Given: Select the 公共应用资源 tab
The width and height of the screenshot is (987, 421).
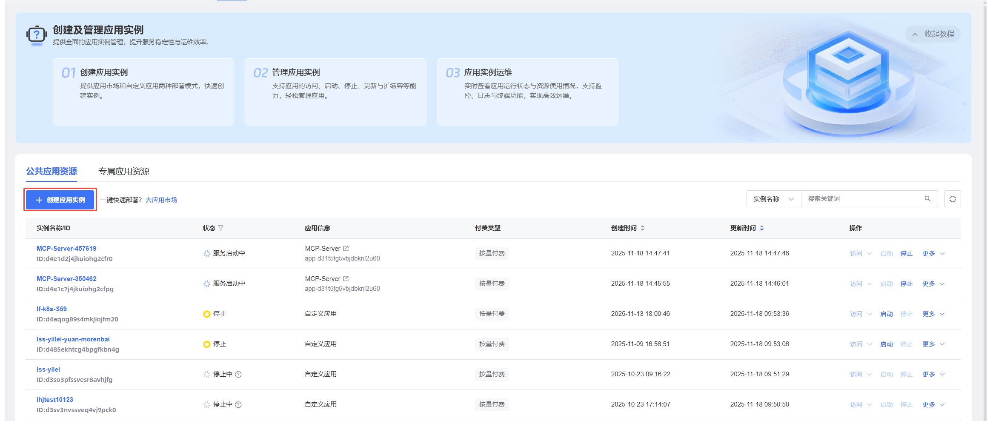Looking at the screenshot, I should click(x=51, y=171).
